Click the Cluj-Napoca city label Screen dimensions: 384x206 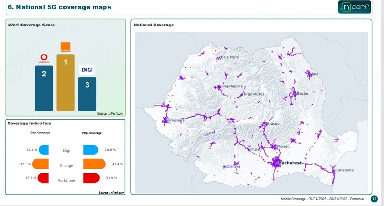coord(232,86)
